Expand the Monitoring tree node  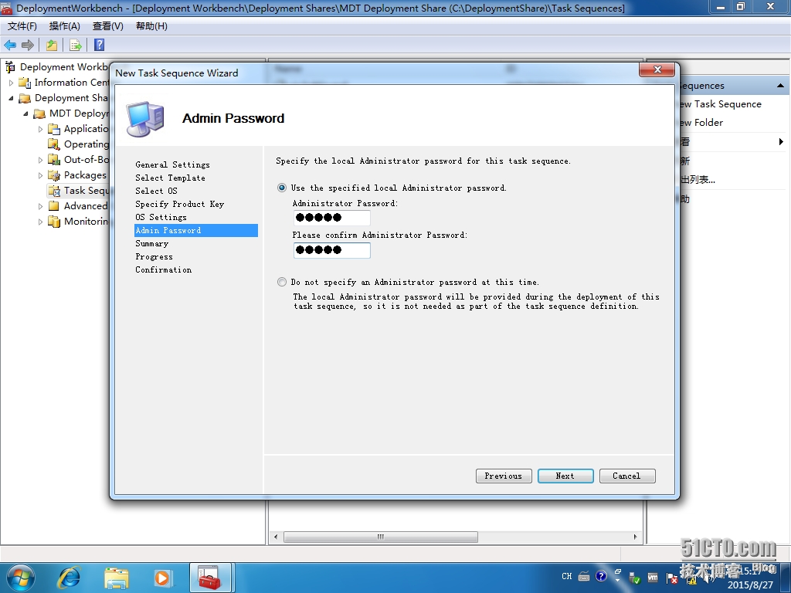tap(40, 222)
